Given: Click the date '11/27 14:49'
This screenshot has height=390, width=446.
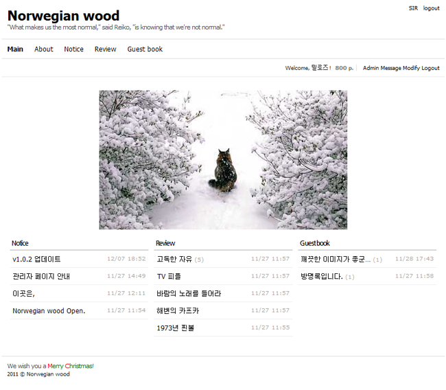Looking at the screenshot, I should 126,276.
